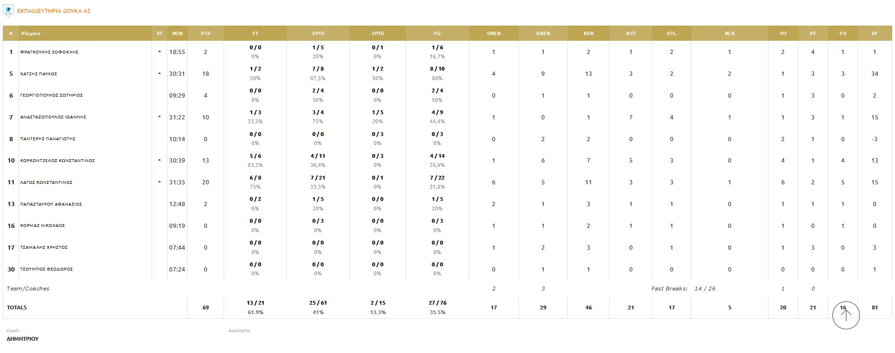This screenshot has width=895, height=353.
Task: Click starter marker for ΧΑΤΖΗΣ ΠΑΥΛΟΣ
Action: (159, 73)
